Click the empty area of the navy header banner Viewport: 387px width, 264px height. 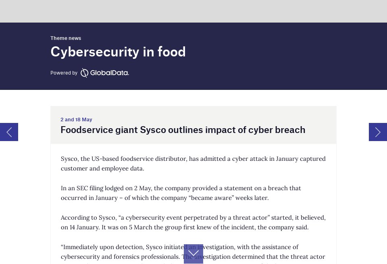coord(282,56)
